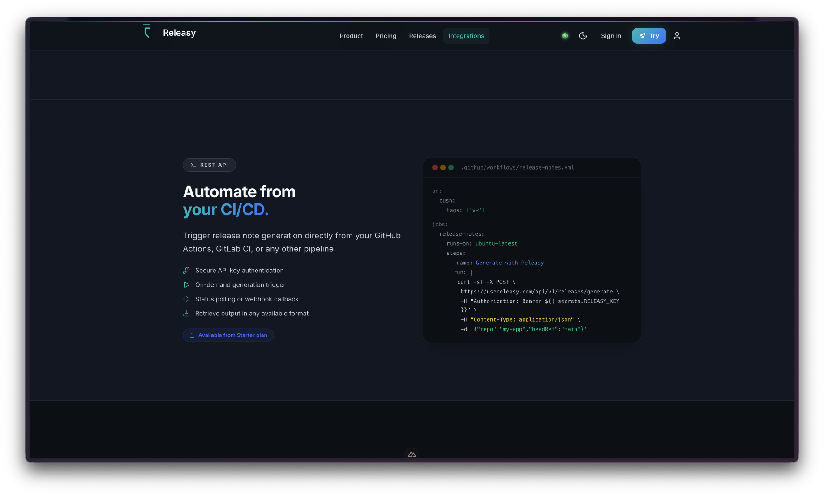824x496 pixels.
Task: Click the yellow dot in code window
Action: click(443, 168)
